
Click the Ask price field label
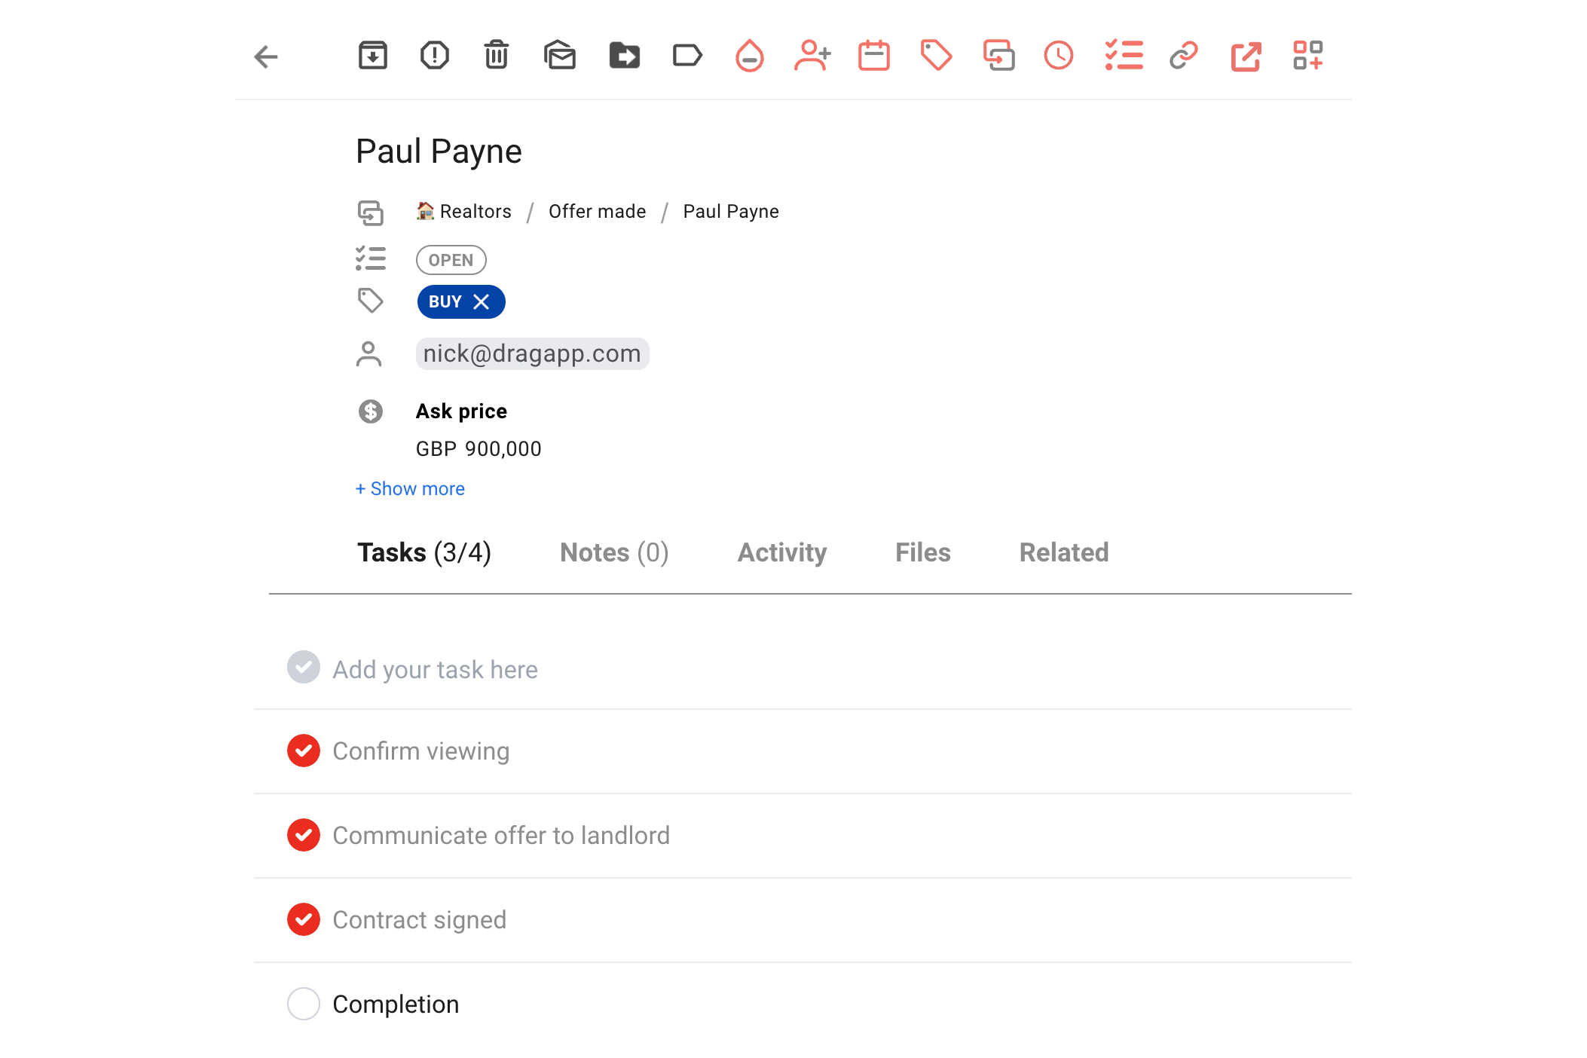point(461,411)
